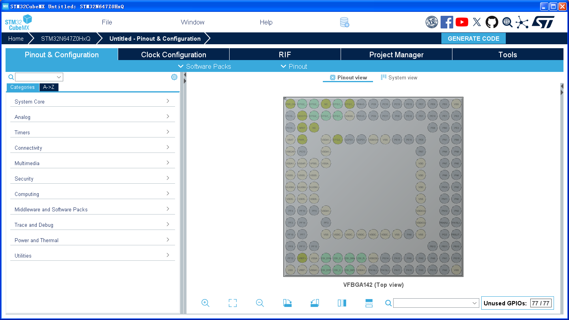The width and height of the screenshot is (569, 320).
Task: Open the ST YouTube channel icon
Action: 462,22
